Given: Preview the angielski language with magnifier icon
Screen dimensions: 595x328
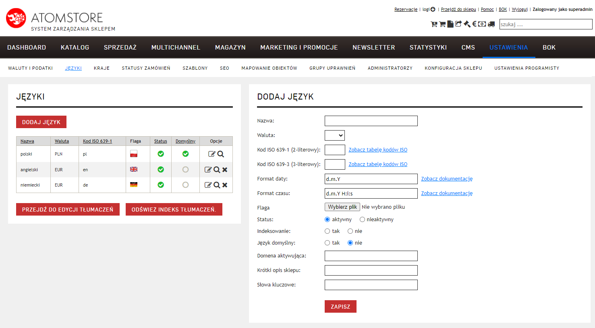Looking at the screenshot, I should pyautogui.click(x=217, y=170).
